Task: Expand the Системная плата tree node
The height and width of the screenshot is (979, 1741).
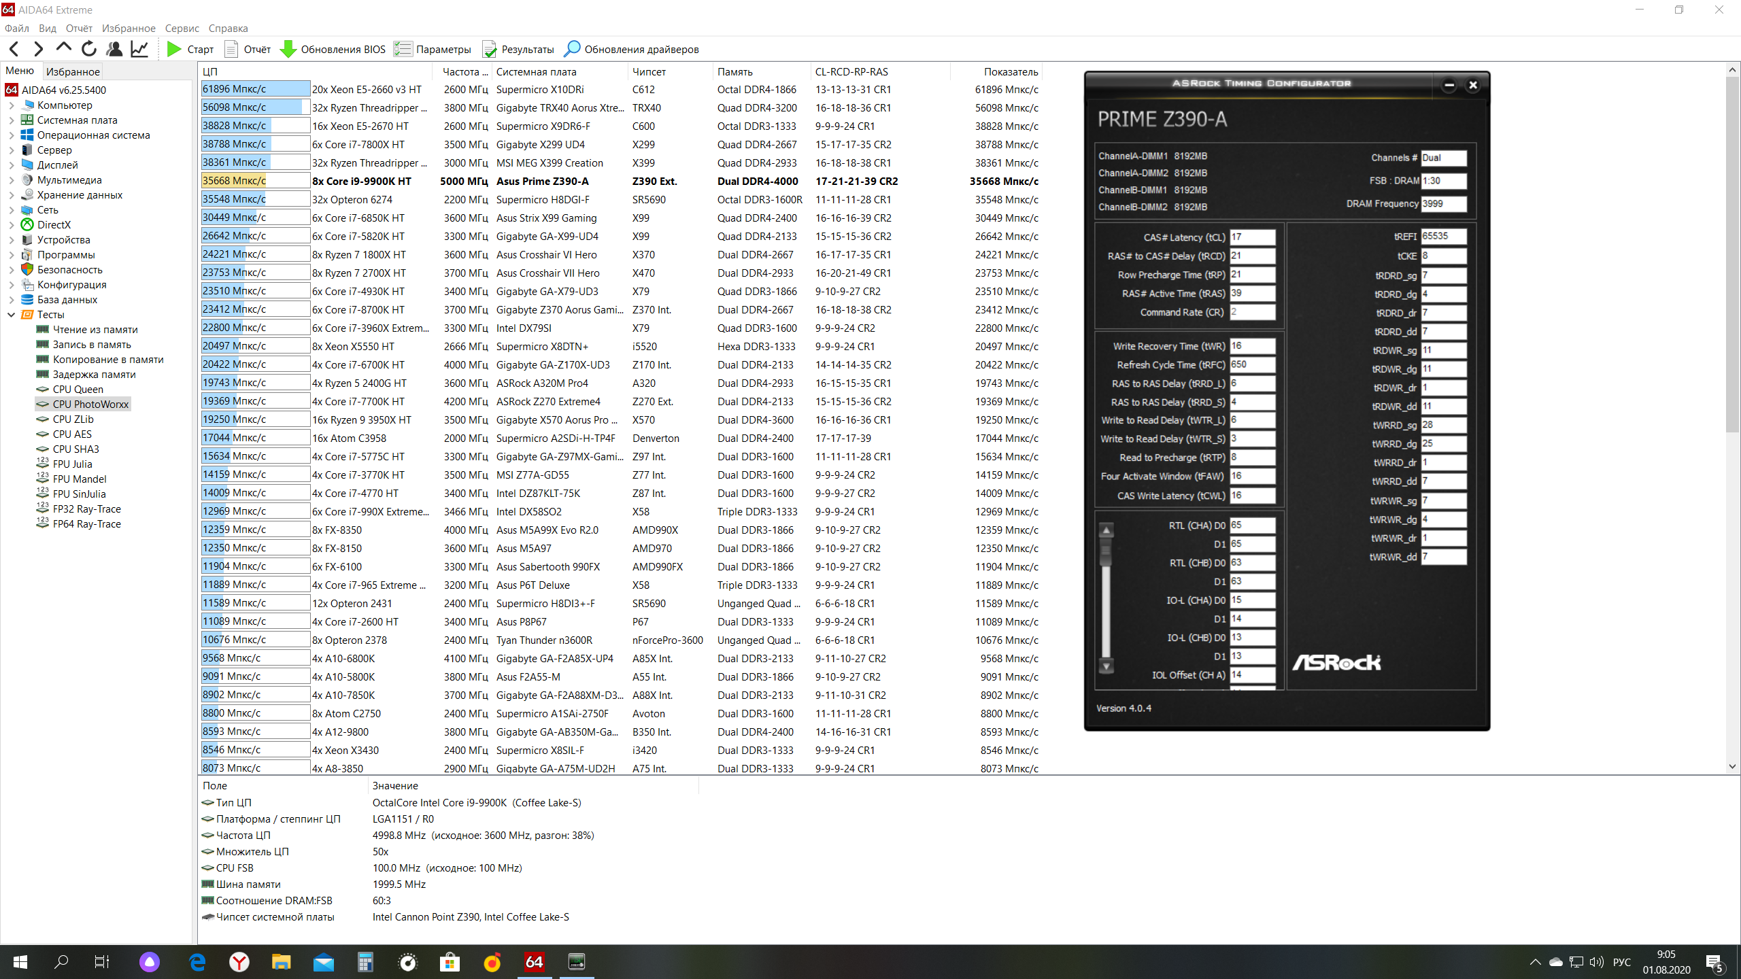Action: click(11, 120)
